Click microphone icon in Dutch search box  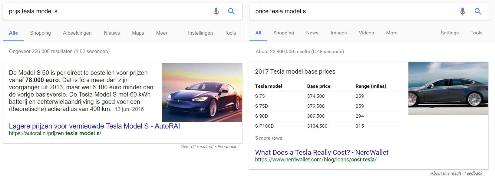216,11
